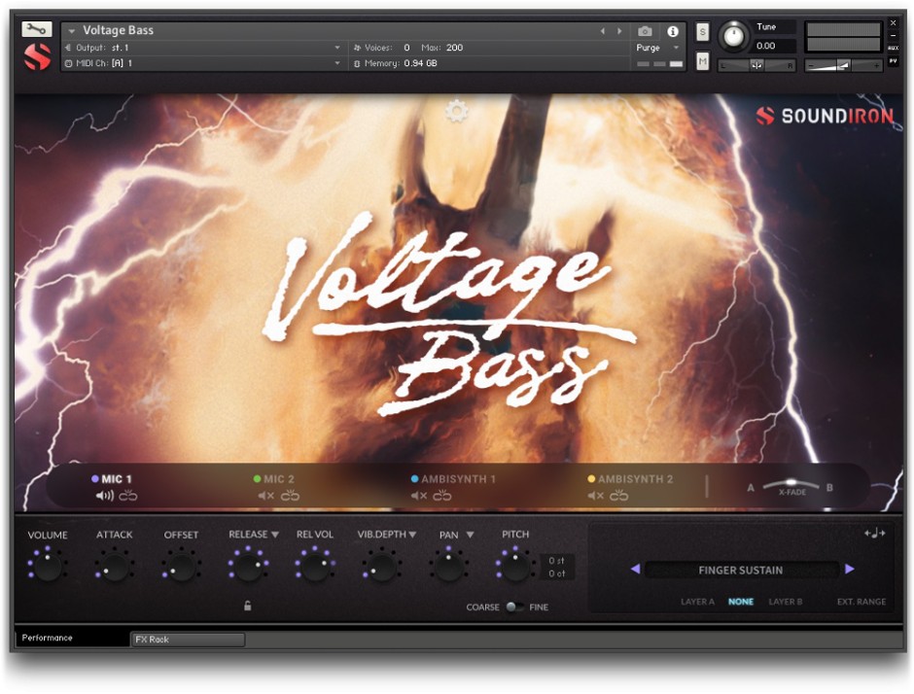Mute the instrument with the M button
Image resolution: width=914 pixels, height=694 pixels.
pos(702,60)
